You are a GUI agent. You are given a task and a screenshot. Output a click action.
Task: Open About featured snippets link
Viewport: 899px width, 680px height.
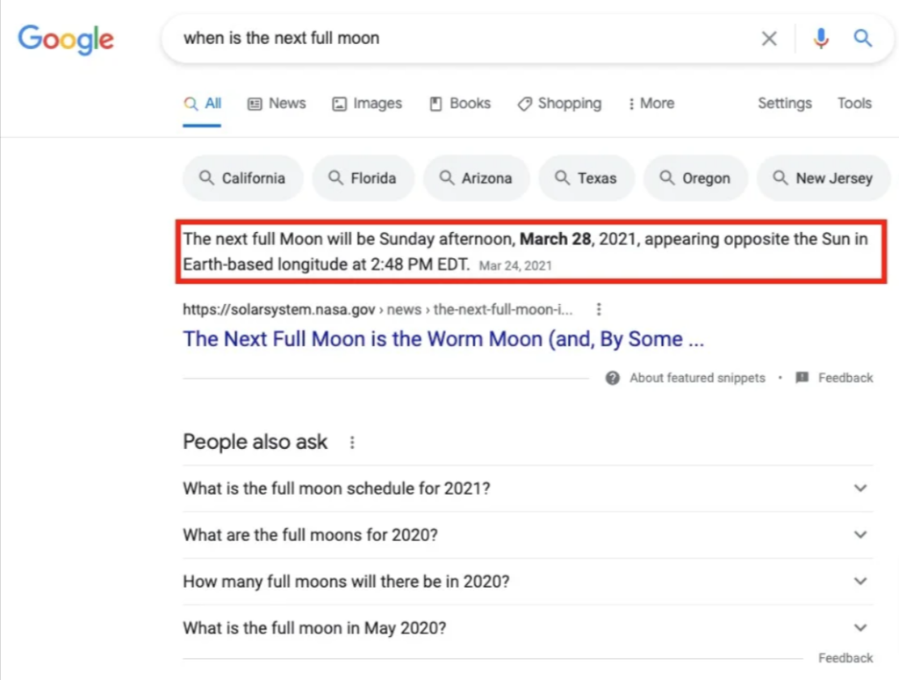[x=697, y=378]
